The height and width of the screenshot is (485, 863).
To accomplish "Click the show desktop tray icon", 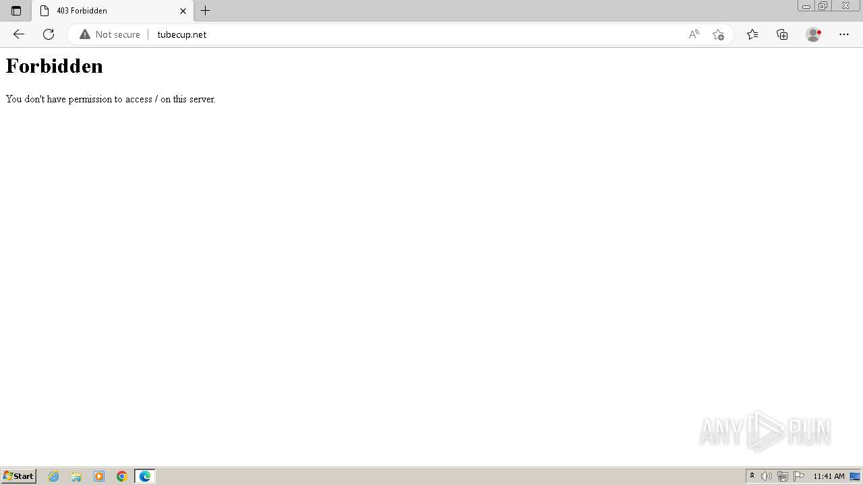I will [x=855, y=476].
